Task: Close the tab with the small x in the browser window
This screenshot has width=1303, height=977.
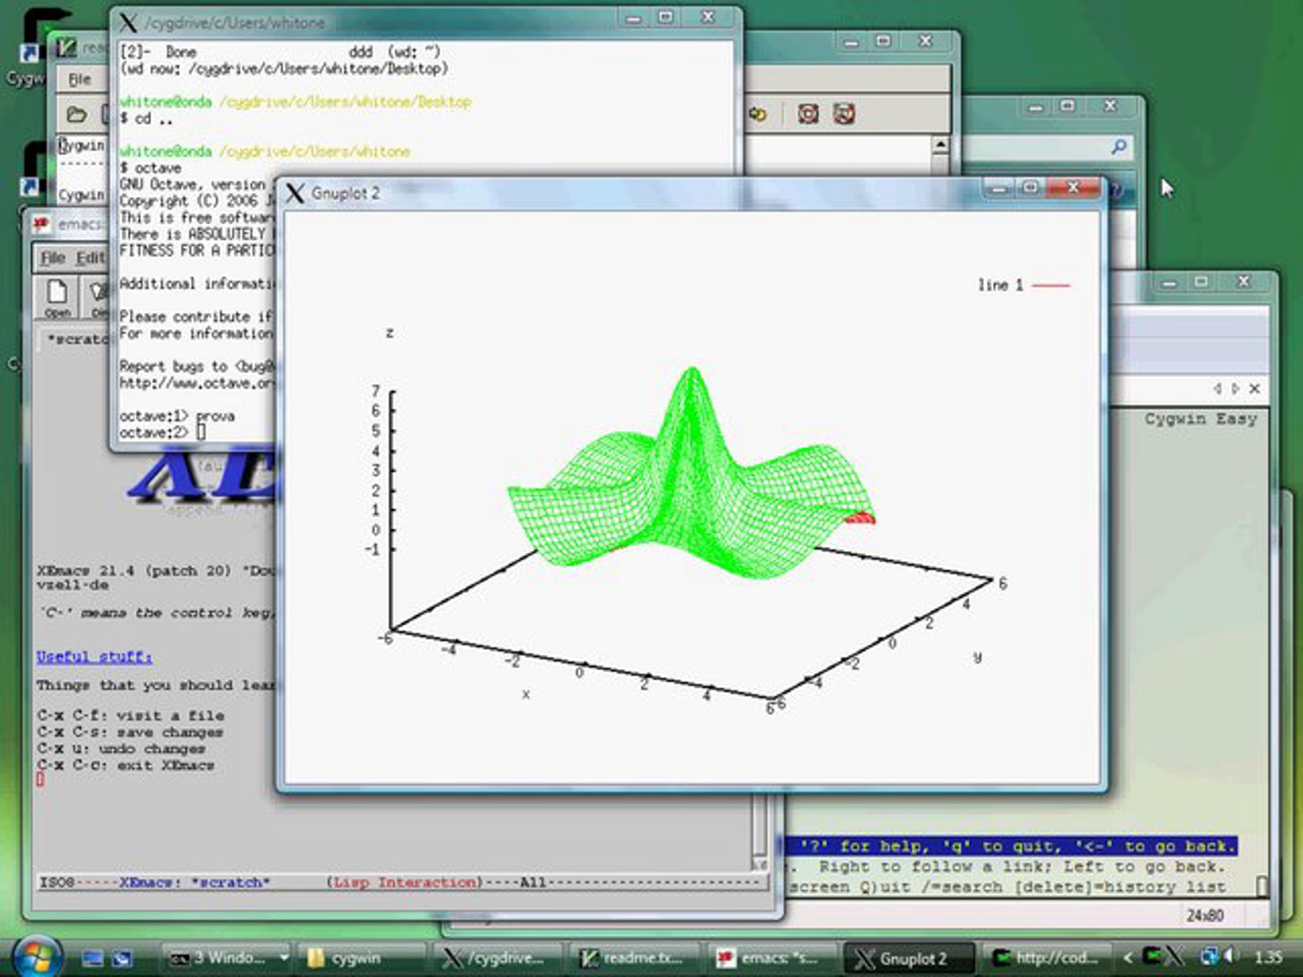Action: click(x=1255, y=388)
